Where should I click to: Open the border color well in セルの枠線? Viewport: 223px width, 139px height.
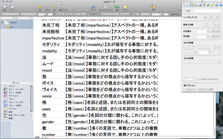point(217,52)
